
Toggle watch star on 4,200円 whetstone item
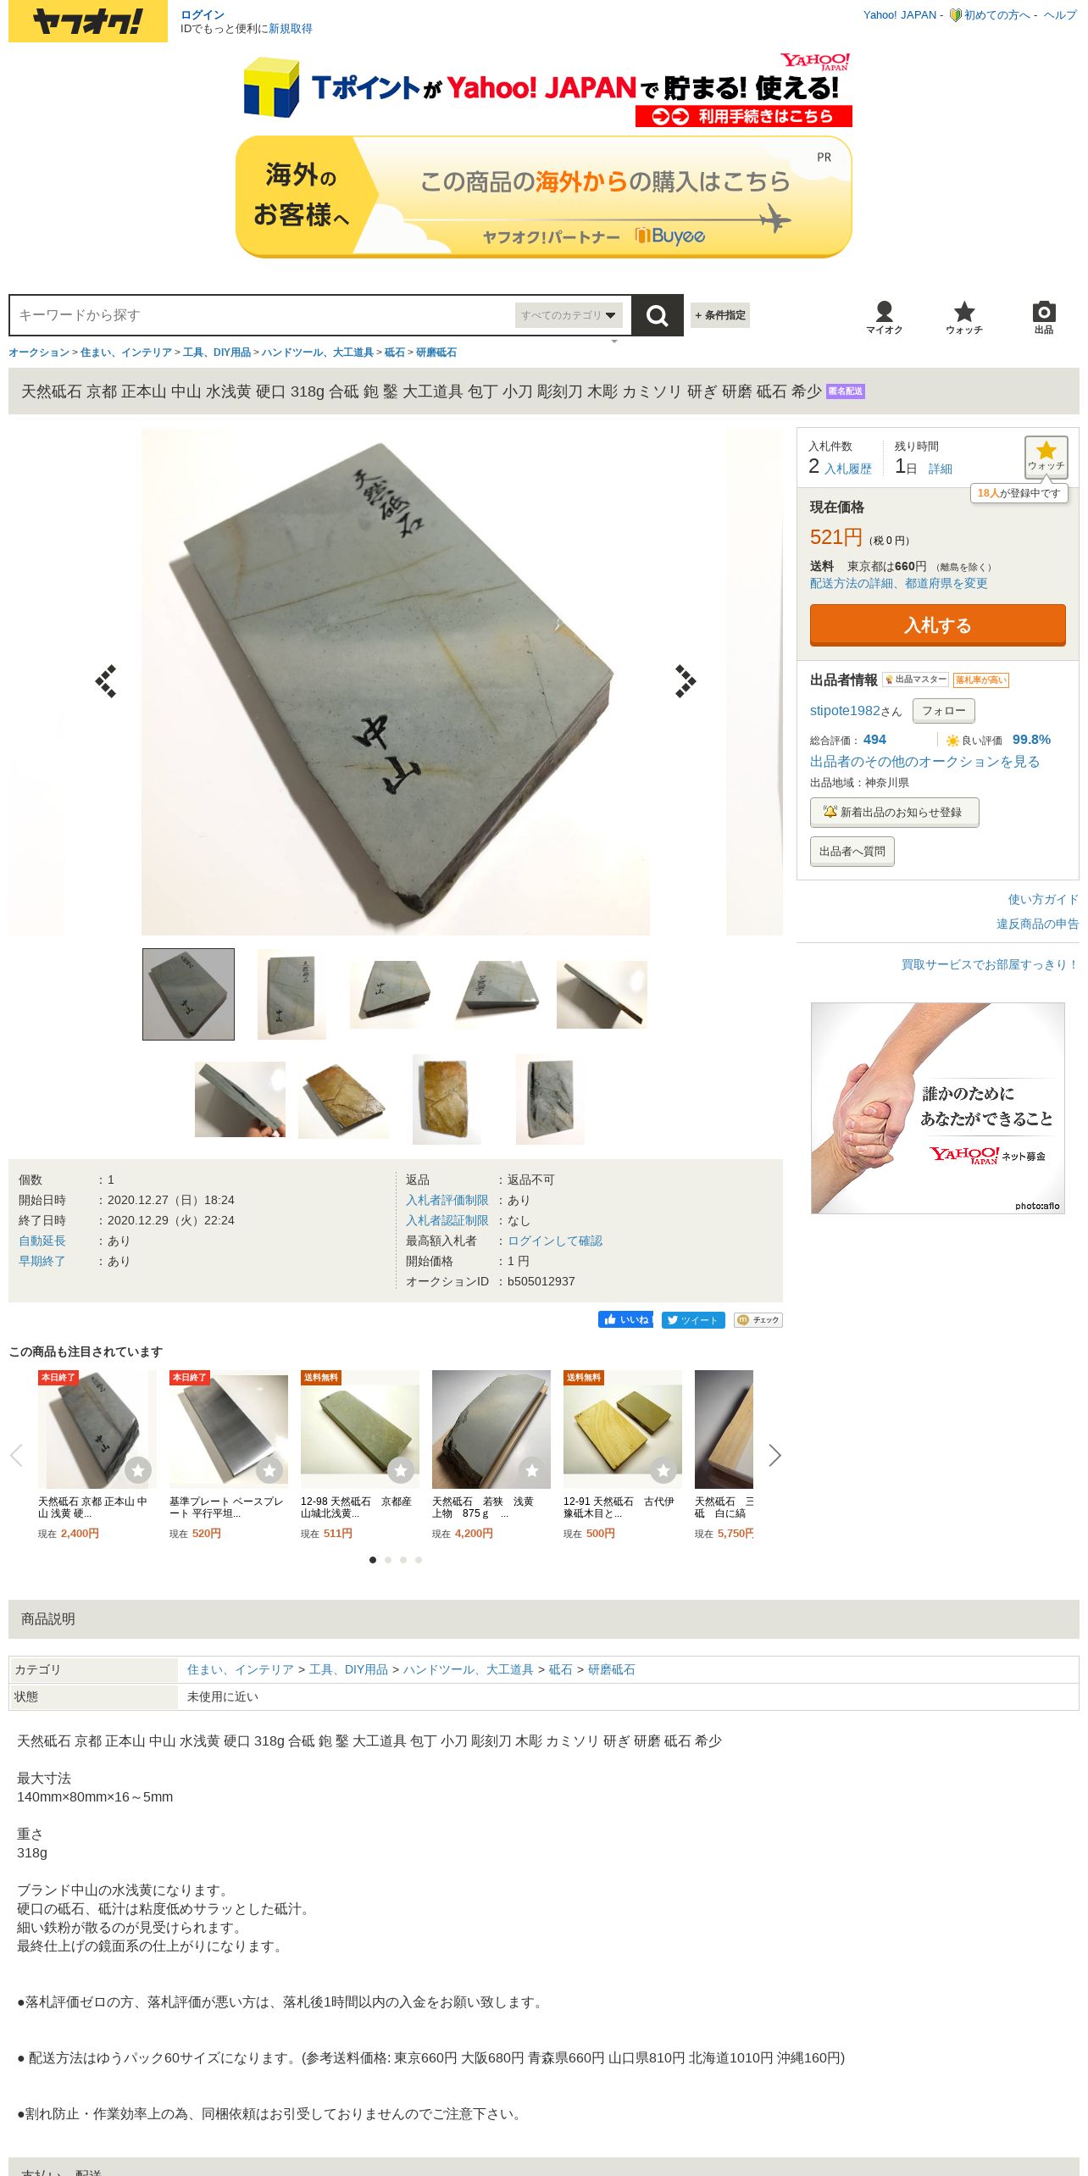(532, 1470)
